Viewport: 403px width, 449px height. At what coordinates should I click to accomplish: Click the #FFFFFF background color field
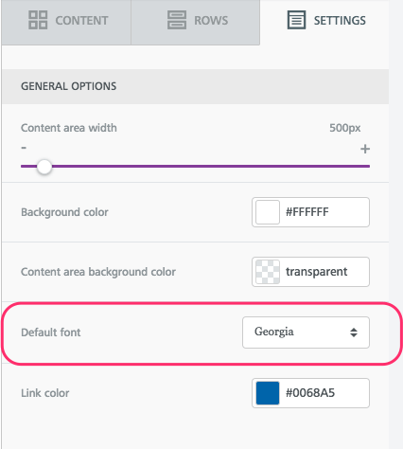(x=310, y=212)
